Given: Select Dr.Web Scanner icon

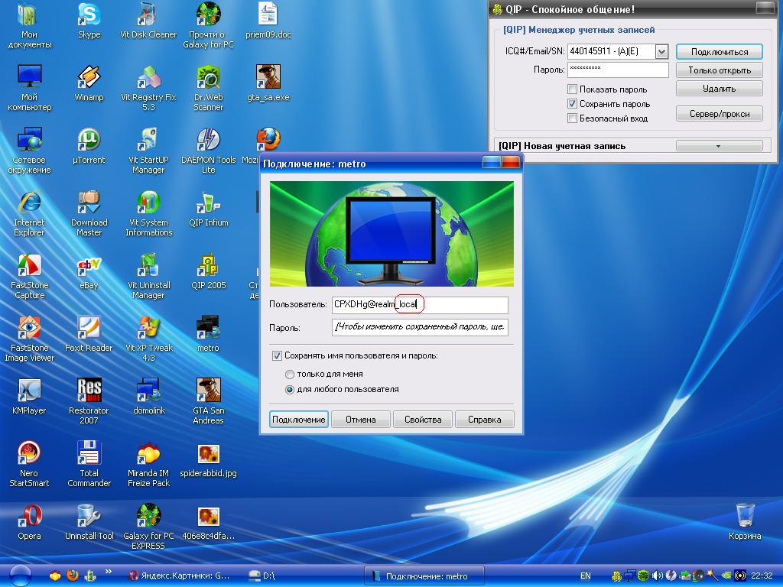Looking at the screenshot, I should pos(208,88).
